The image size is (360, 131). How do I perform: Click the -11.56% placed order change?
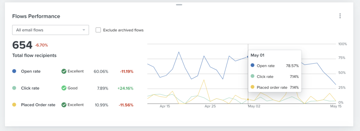126,105
